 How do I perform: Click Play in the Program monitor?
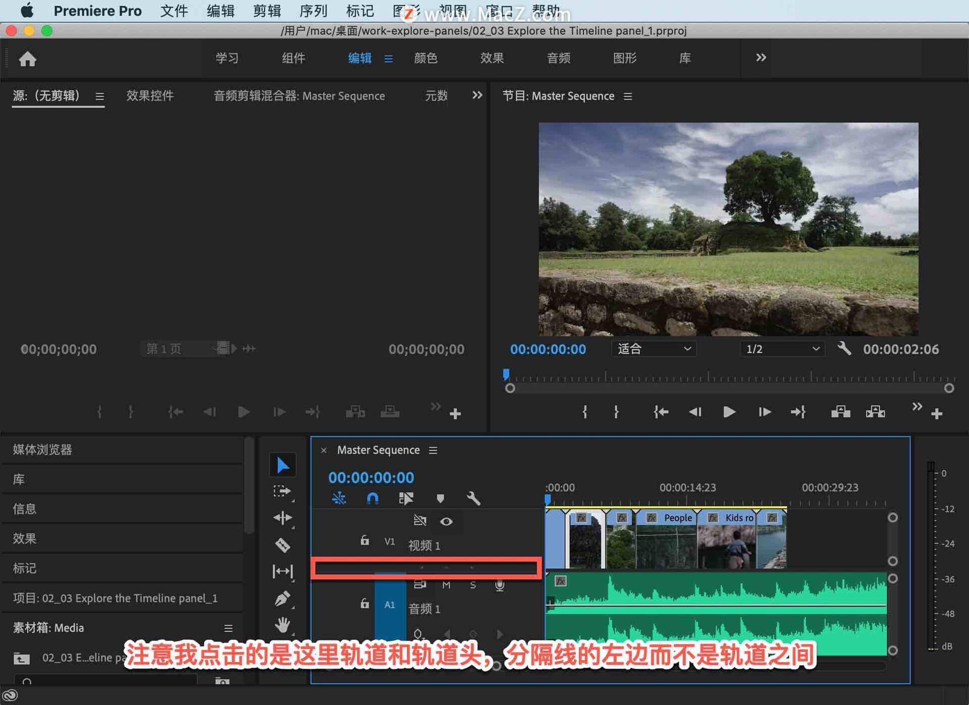point(729,412)
